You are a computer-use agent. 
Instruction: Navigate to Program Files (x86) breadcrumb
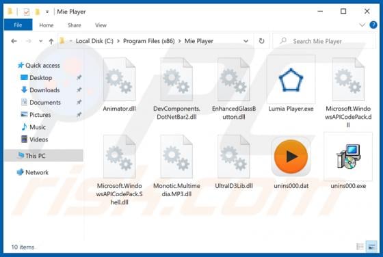click(x=149, y=41)
